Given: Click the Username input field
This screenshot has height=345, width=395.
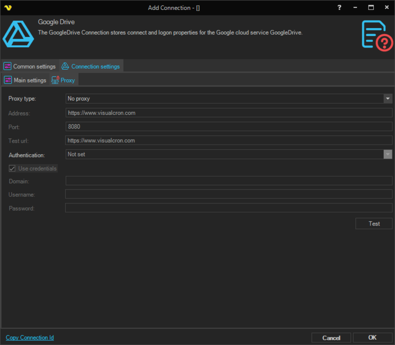Looking at the screenshot, I should click(228, 194).
